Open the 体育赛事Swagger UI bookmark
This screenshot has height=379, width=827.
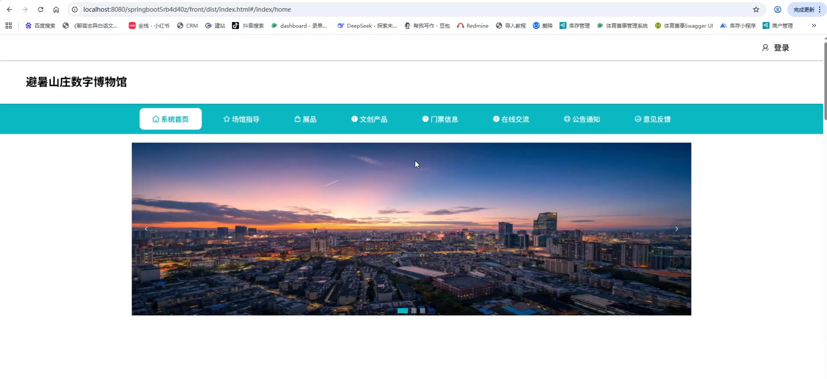[684, 26]
